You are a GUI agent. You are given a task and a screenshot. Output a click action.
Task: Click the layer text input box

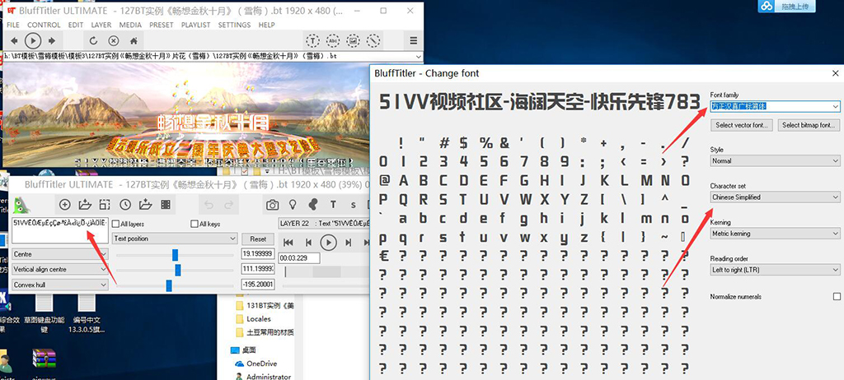pyautogui.click(x=59, y=230)
